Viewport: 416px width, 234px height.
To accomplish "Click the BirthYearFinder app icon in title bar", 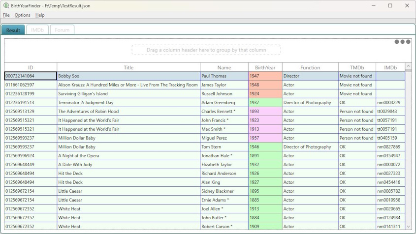I will 6,5.
